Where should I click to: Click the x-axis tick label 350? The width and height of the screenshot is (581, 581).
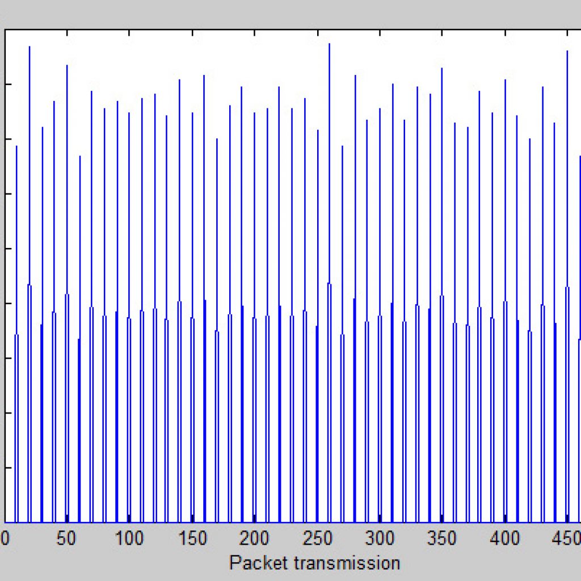pos(441,538)
